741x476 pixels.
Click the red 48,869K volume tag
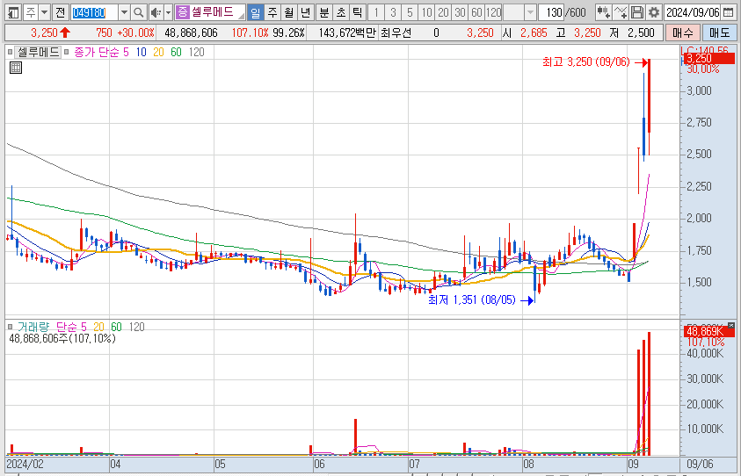[x=708, y=331]
